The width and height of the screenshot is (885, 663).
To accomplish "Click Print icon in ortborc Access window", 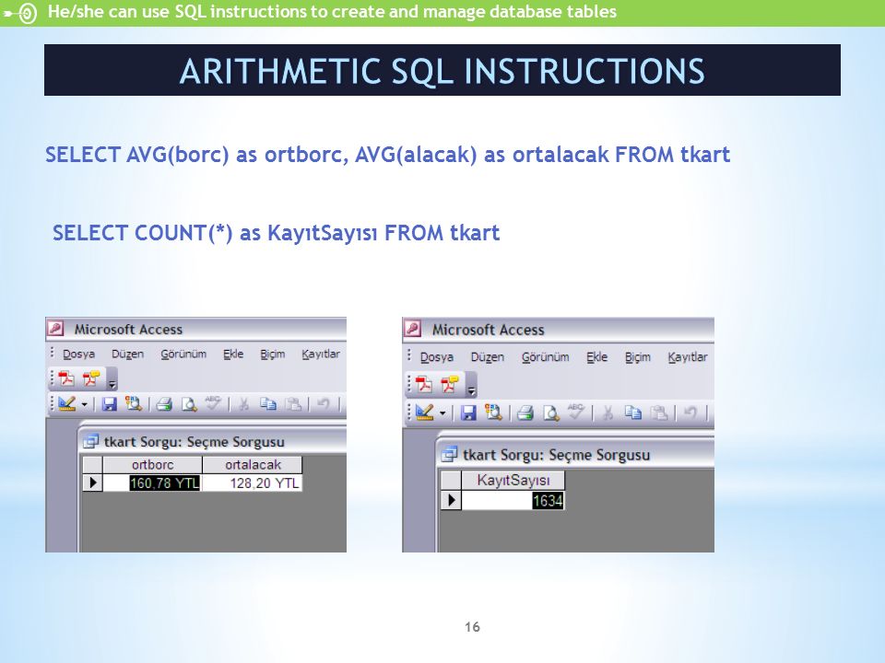I will 164,403.
